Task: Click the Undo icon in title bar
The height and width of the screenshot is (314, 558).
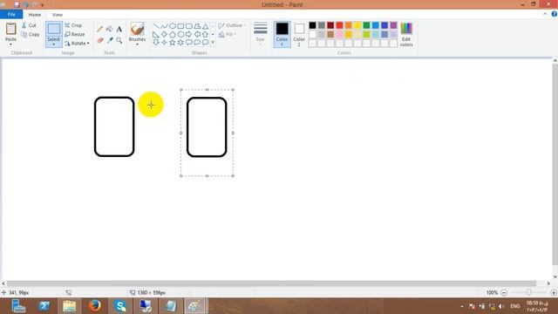Action: point(26,4)
